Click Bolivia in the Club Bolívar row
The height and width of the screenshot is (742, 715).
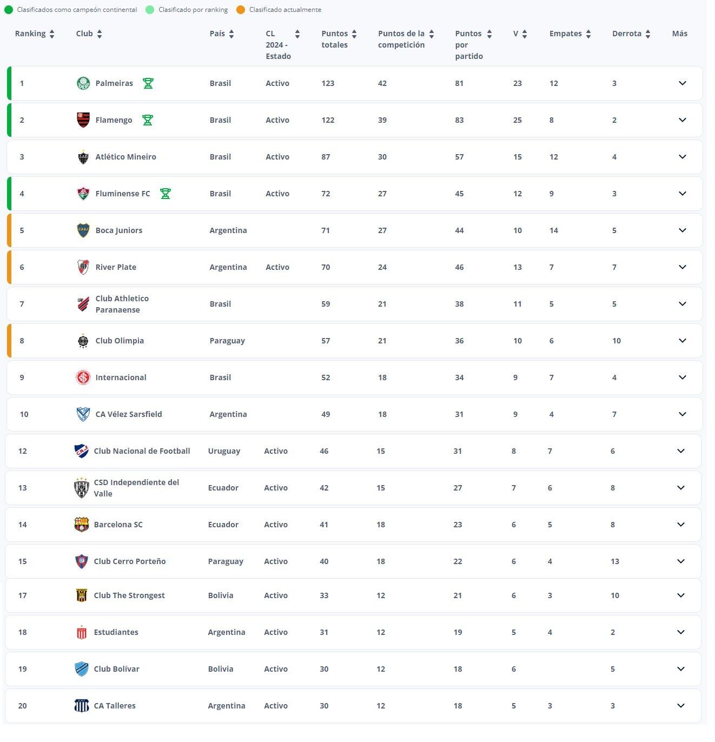[221, 669]
